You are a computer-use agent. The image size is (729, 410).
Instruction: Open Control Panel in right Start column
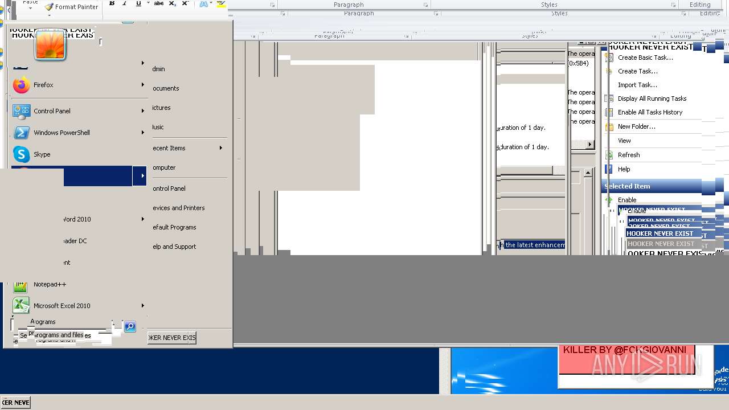tap(169, 188)
